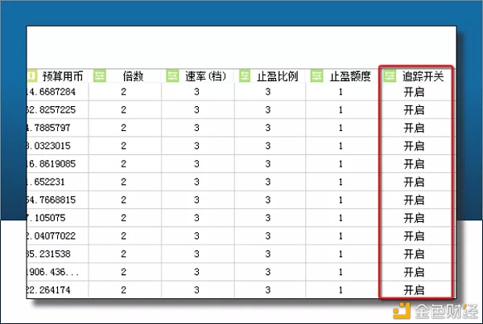Toggle 开启 in the 906.436... row
Viewport: 483px width, 324px height.
click(414, 272)
